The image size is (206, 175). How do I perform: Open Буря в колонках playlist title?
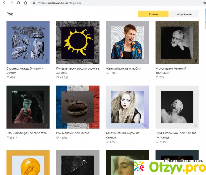coord(176,135)
